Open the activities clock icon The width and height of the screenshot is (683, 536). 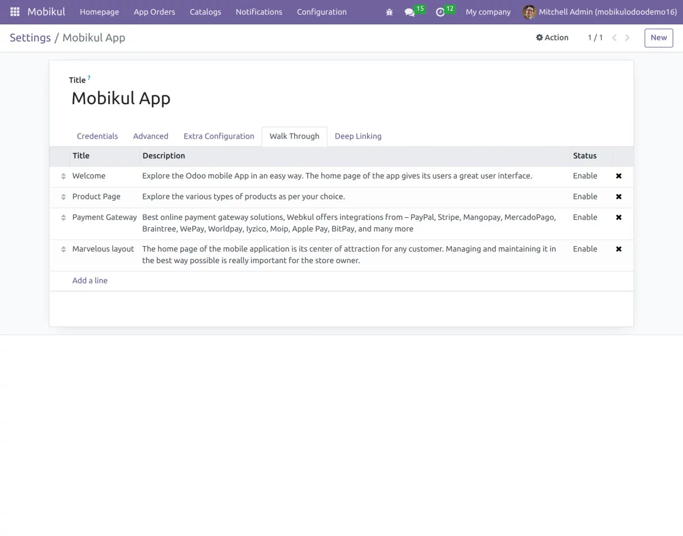pos(440,12)
